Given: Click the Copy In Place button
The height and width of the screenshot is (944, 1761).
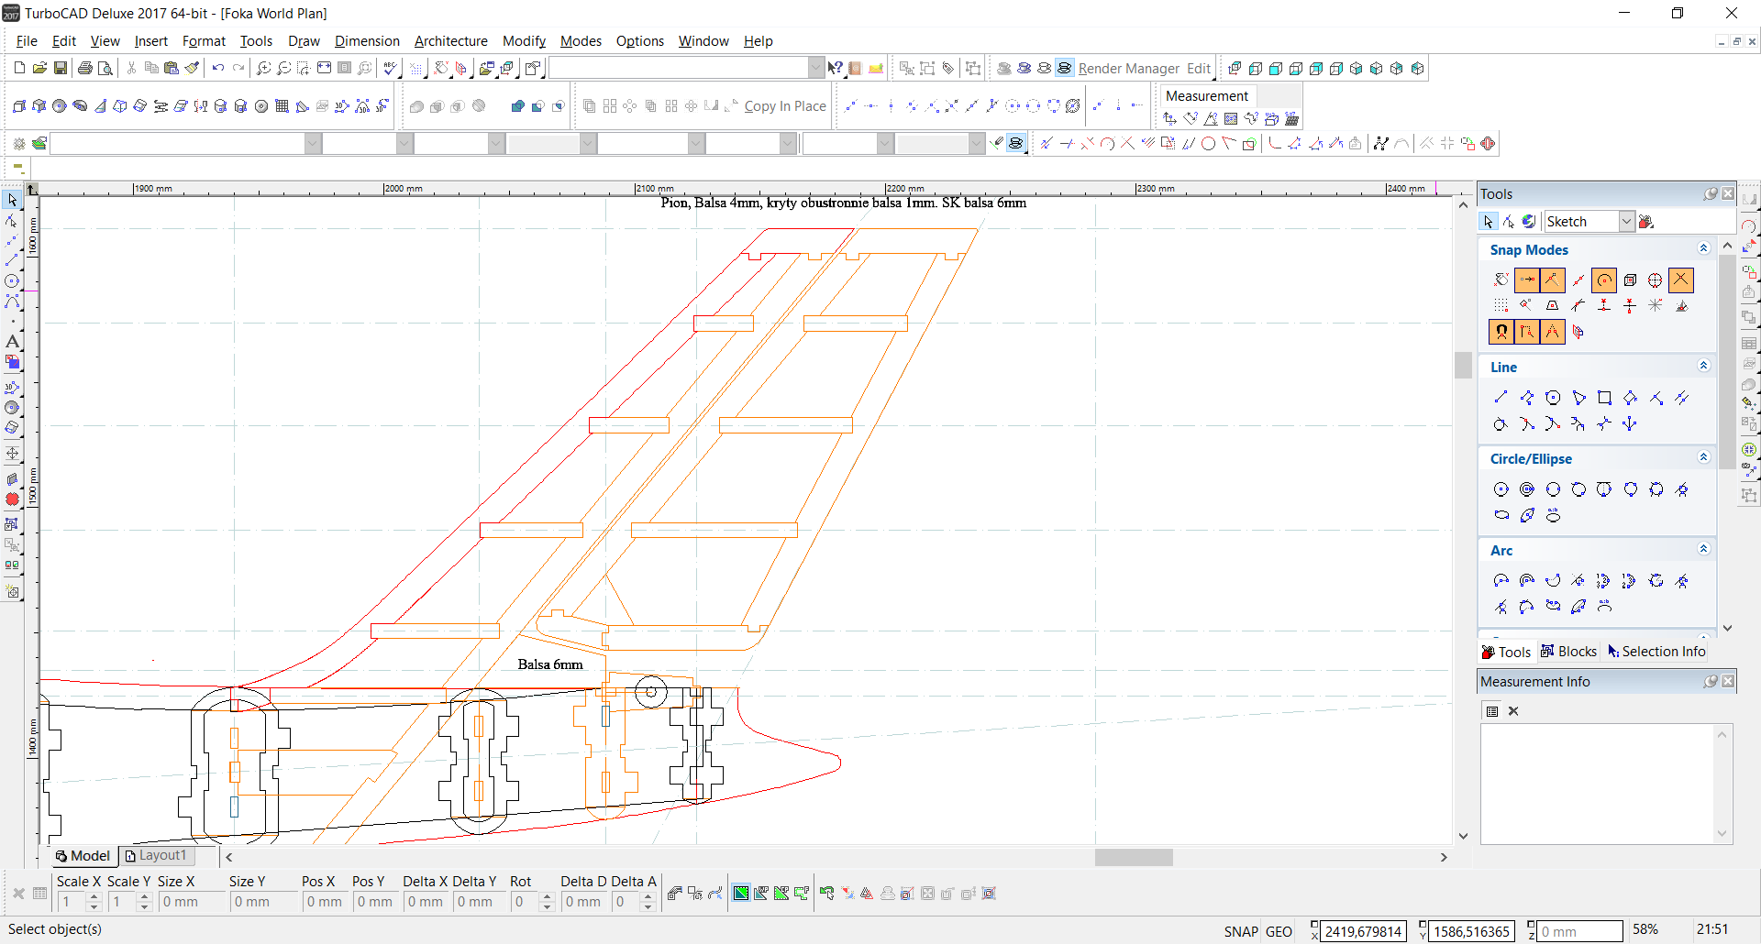Looking at the screenshot, I should (784, 106).
